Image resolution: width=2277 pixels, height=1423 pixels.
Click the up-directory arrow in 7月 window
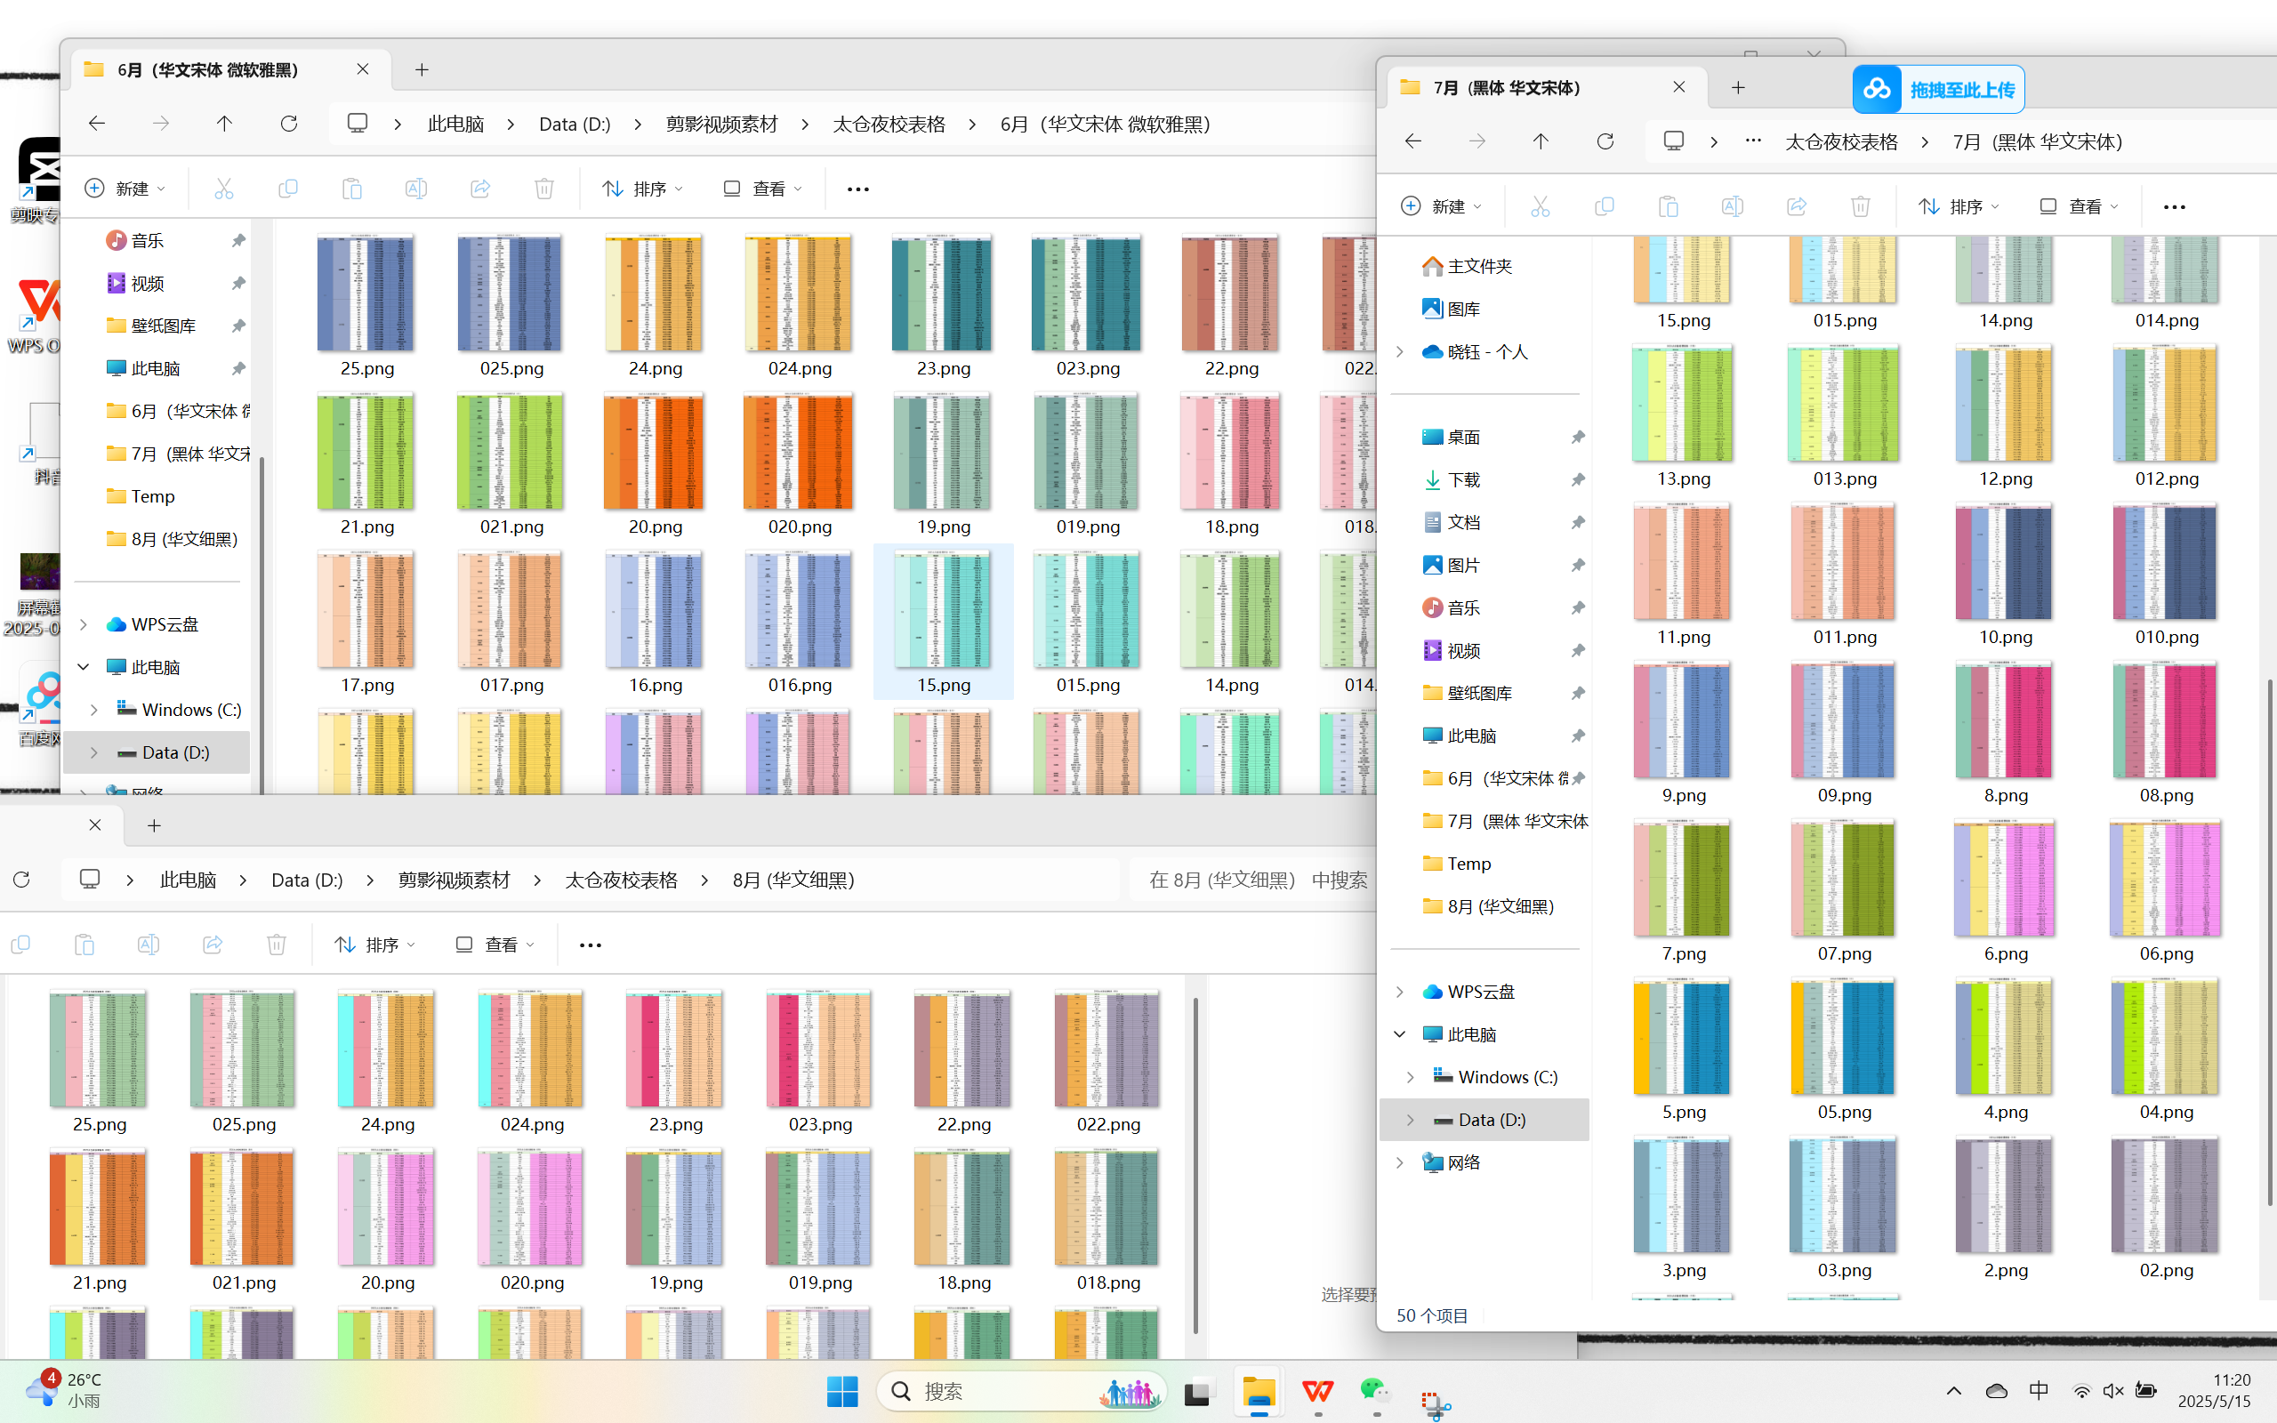(1541, 141)
